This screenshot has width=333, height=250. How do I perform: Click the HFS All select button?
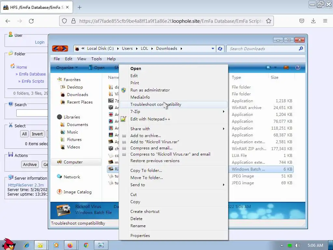tap(24, 134)
